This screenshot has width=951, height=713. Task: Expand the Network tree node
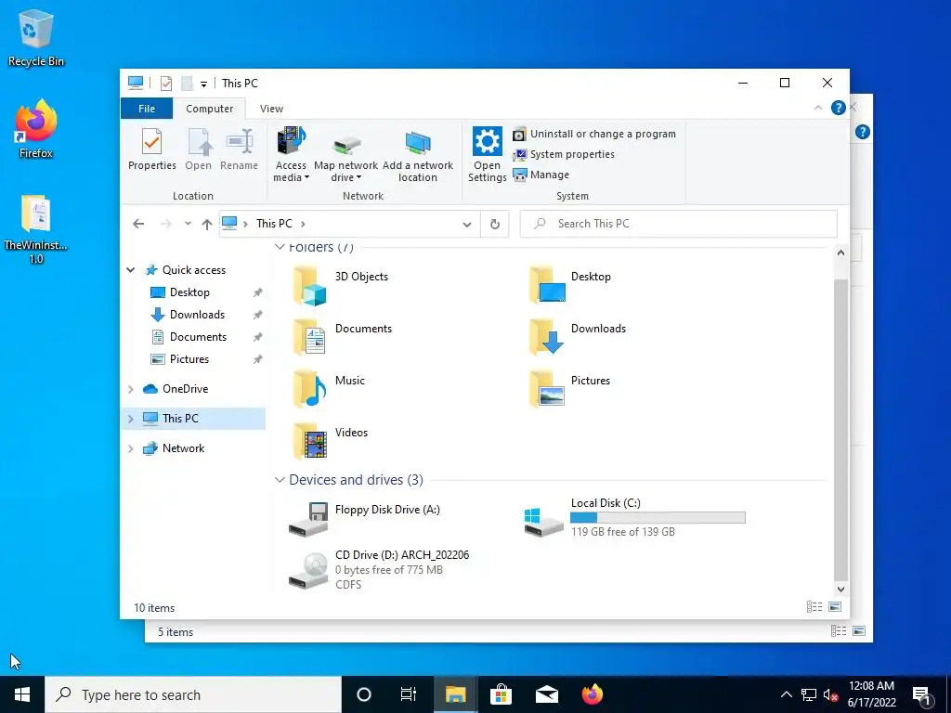pyautogui.click(x=130, y=448)
